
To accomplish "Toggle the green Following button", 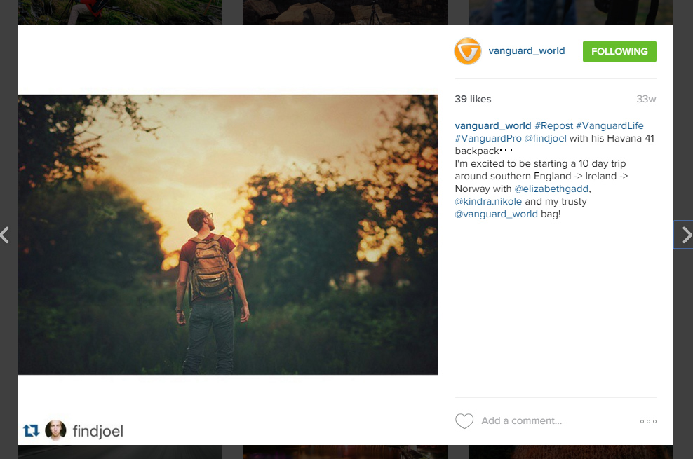I will [x=619, y=51].
